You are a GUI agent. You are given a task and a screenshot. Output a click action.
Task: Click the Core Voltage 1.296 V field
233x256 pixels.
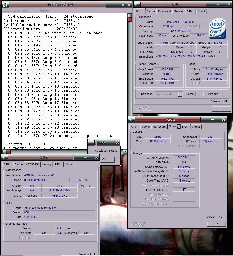(x=199, y=35)
